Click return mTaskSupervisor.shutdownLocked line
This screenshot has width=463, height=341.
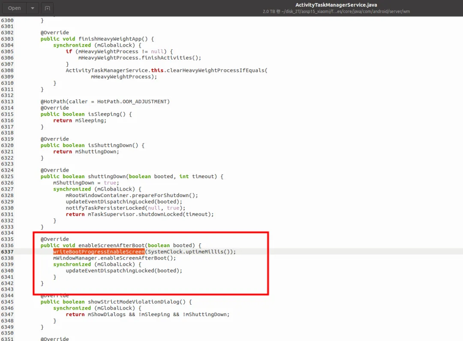pos(140,214)
